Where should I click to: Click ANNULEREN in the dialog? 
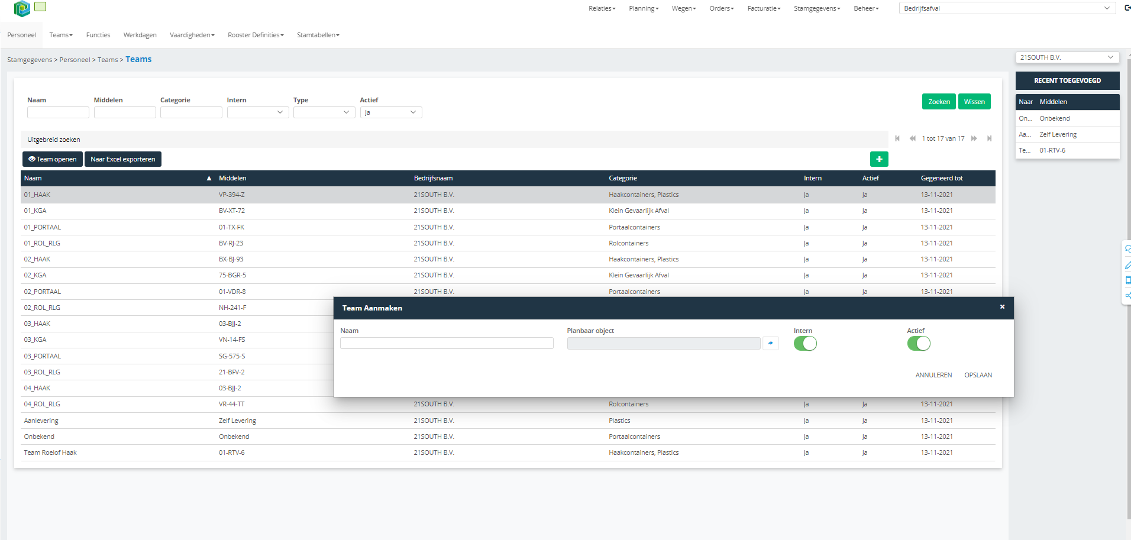[933, 375]
